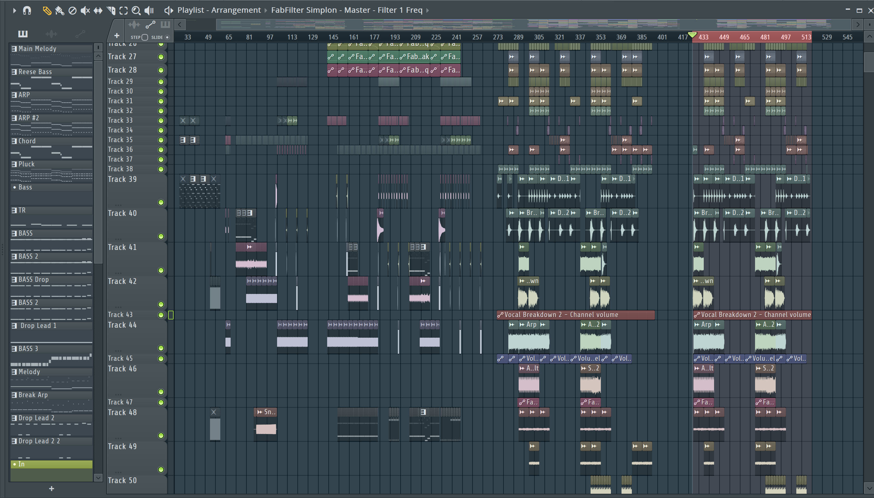Mute Track 27 with its green toggle
The image size is (874, 498).
tap(161, 57)
